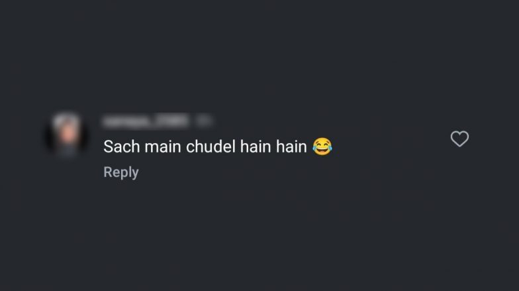The height and width of the screenshot is (291, 519).
Task: Click the circular avatar left of the comment
Action: pyautogui.click(x=67, y=135)
